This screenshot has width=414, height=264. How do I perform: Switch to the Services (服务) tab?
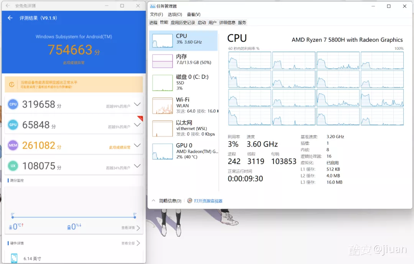coord(242,23)
